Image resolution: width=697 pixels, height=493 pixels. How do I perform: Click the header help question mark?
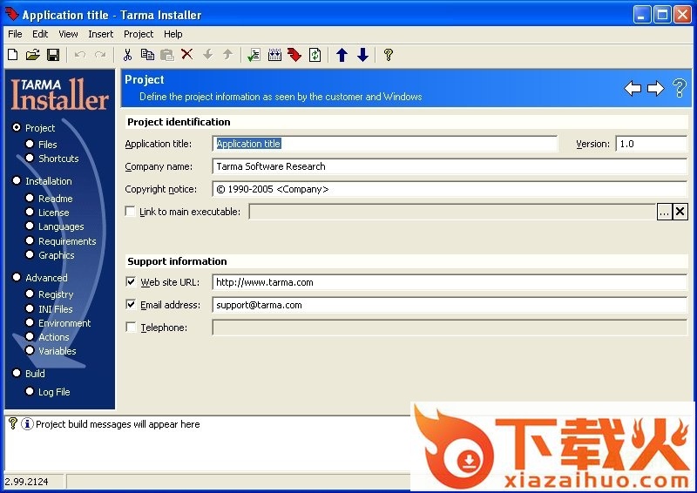(x=680, y=88)
